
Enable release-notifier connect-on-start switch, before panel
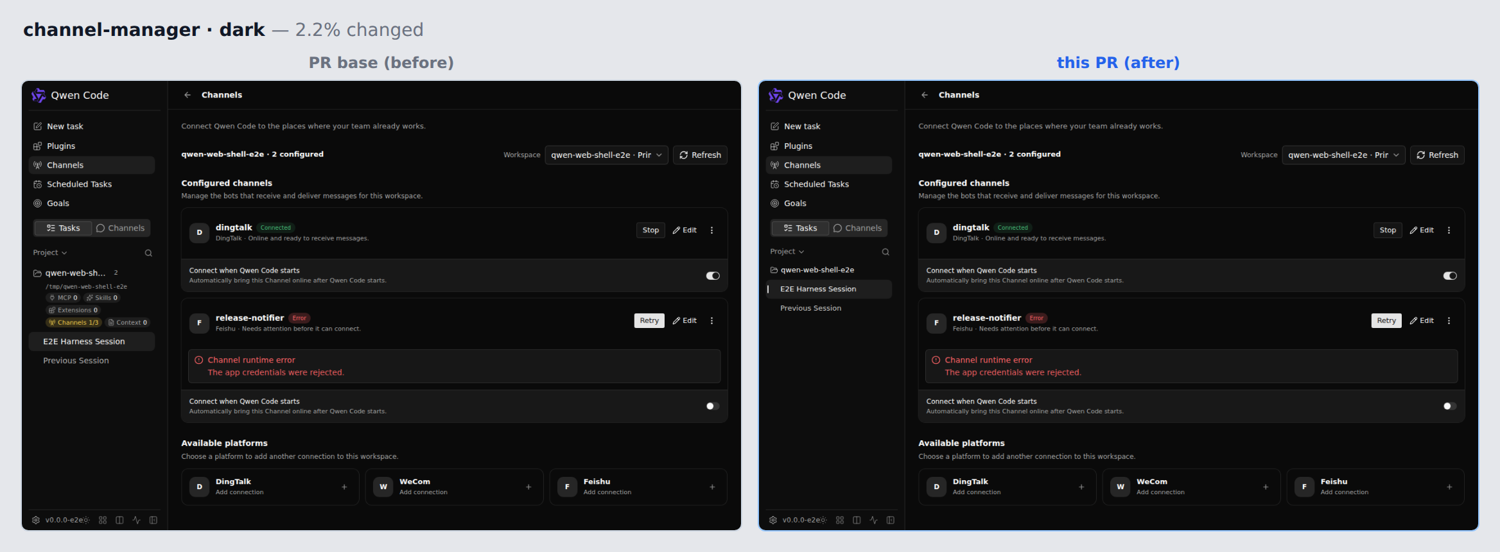pos(713,406)
